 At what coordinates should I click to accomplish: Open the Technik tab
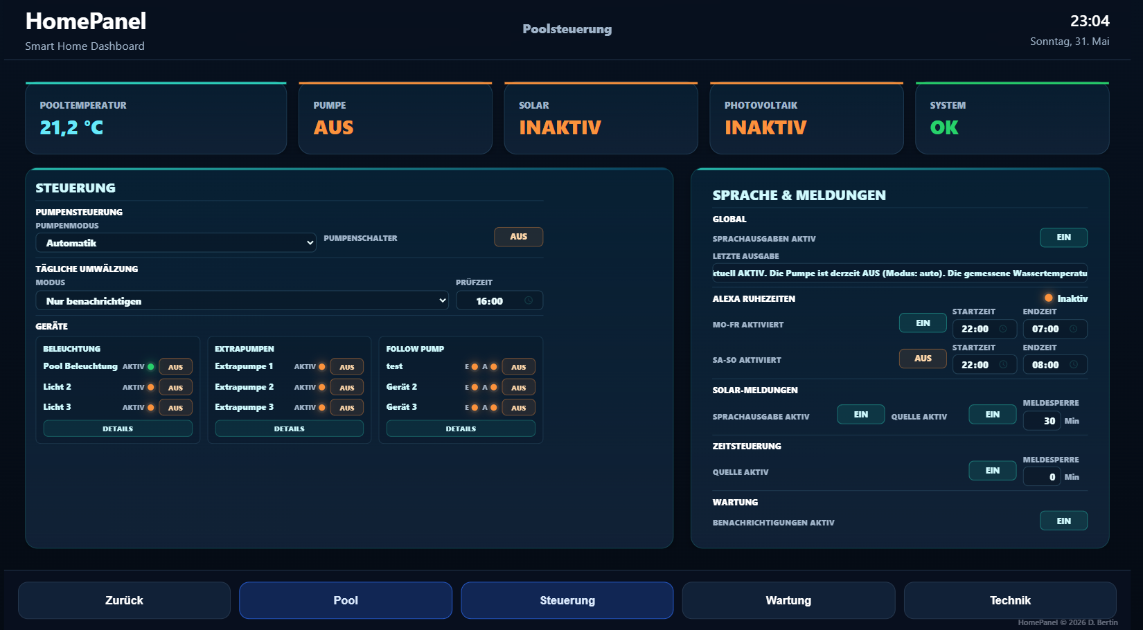(x=1010, y=600)
